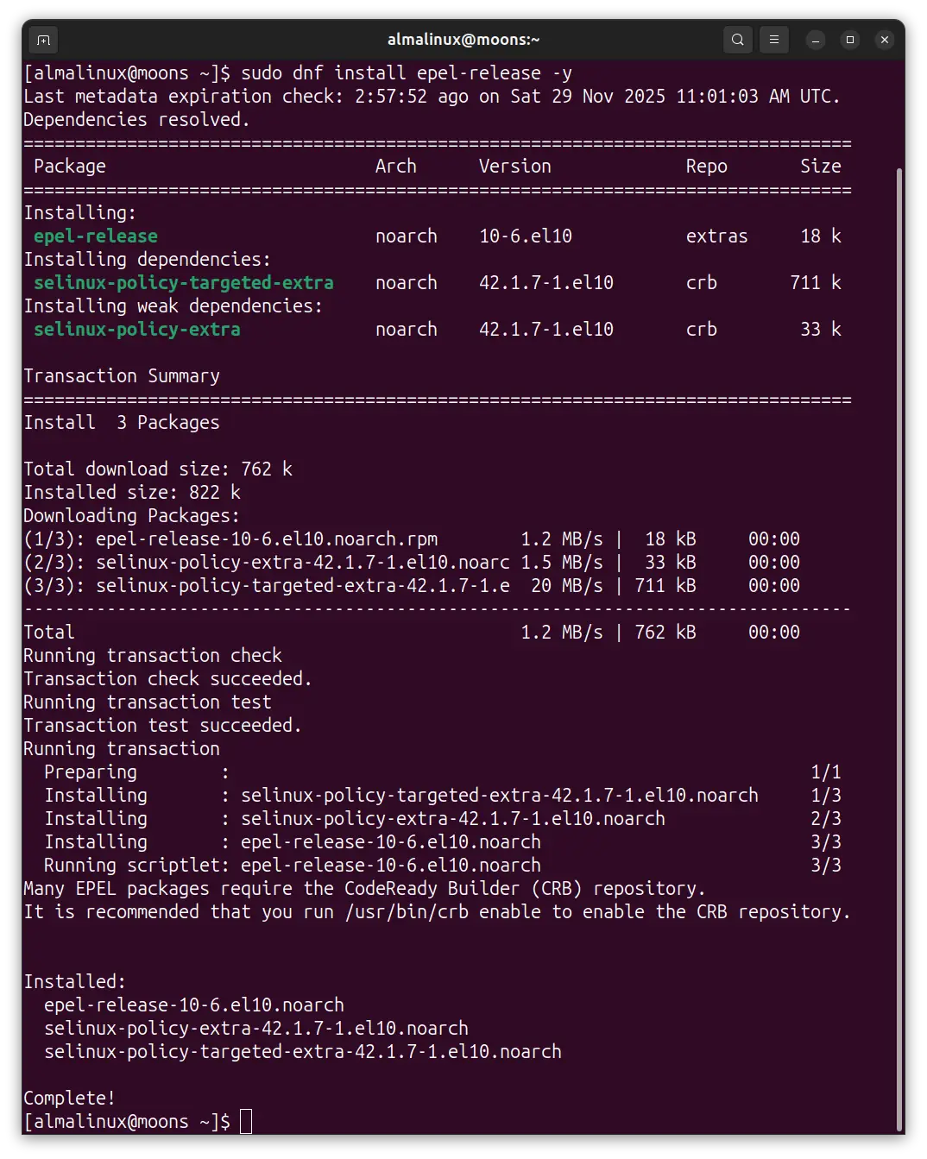Image resolution: width=927 pixels, height=1159 pixels.
Task: Click the 'Installed:' heading
Action: 75,982
